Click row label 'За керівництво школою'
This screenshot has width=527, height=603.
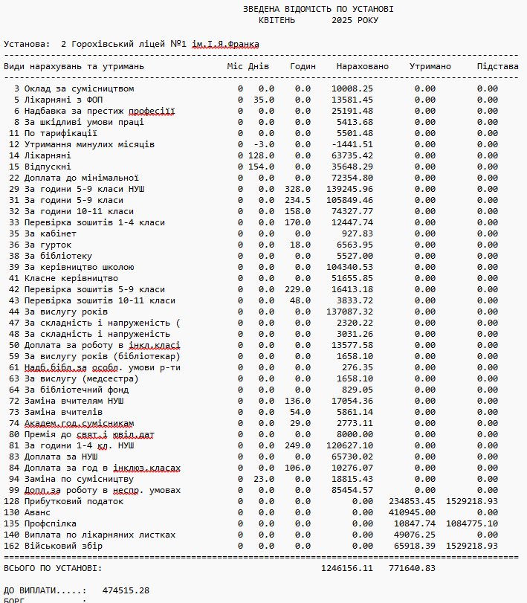pos(80,267)
